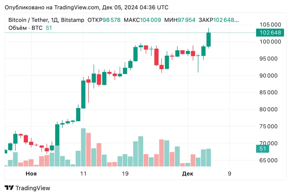Select the Bitcoin / Tether symbol title
The height and width of the screenshot is (196, 291).
46,20
